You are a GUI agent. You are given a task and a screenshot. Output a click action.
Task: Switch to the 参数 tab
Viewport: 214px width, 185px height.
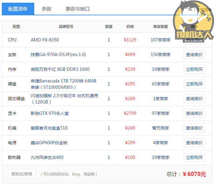point(46,9)
